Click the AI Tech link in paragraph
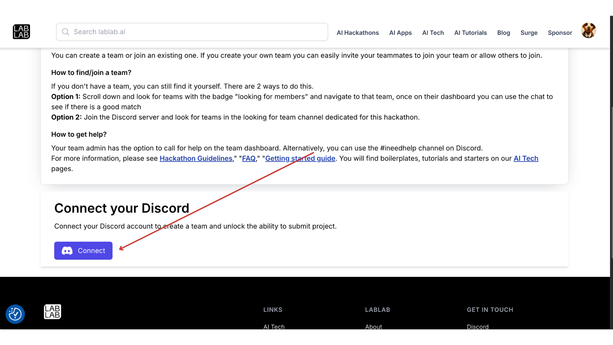613x345 pixels. click(x=526, y=158)
